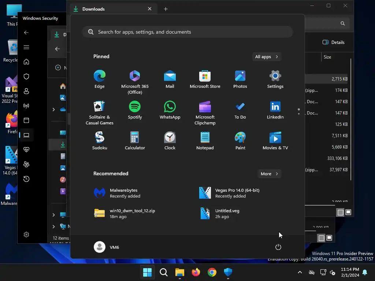Close the Downloads tab
The image size is (375, 281).
(x=150, y=9)
